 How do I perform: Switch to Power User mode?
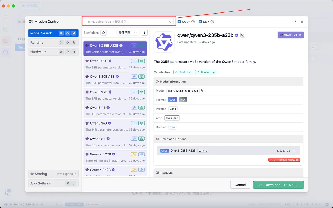(74, 204)
